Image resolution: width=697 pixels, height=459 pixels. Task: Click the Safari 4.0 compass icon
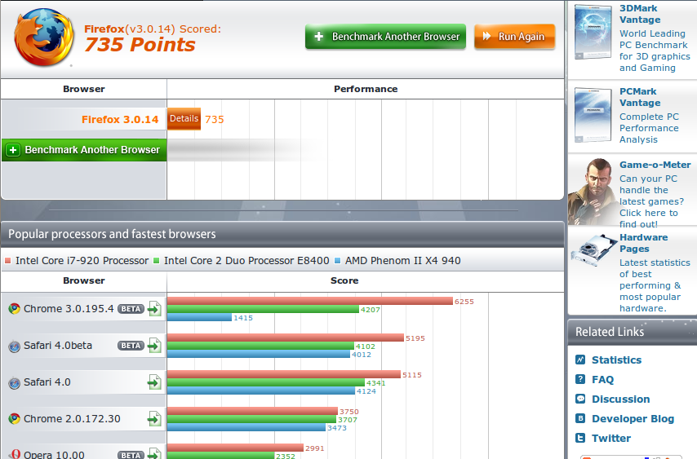pyautogui.click(x=14, y=382)
